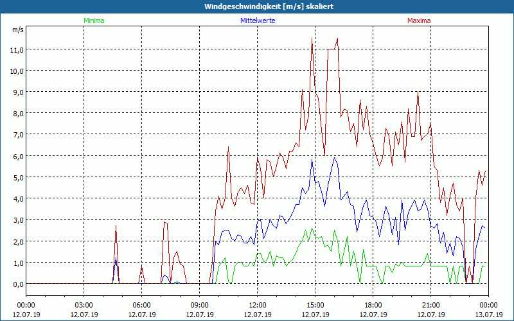
Task: Click the 15:00 time axis label
Action: tap(315, 306)
